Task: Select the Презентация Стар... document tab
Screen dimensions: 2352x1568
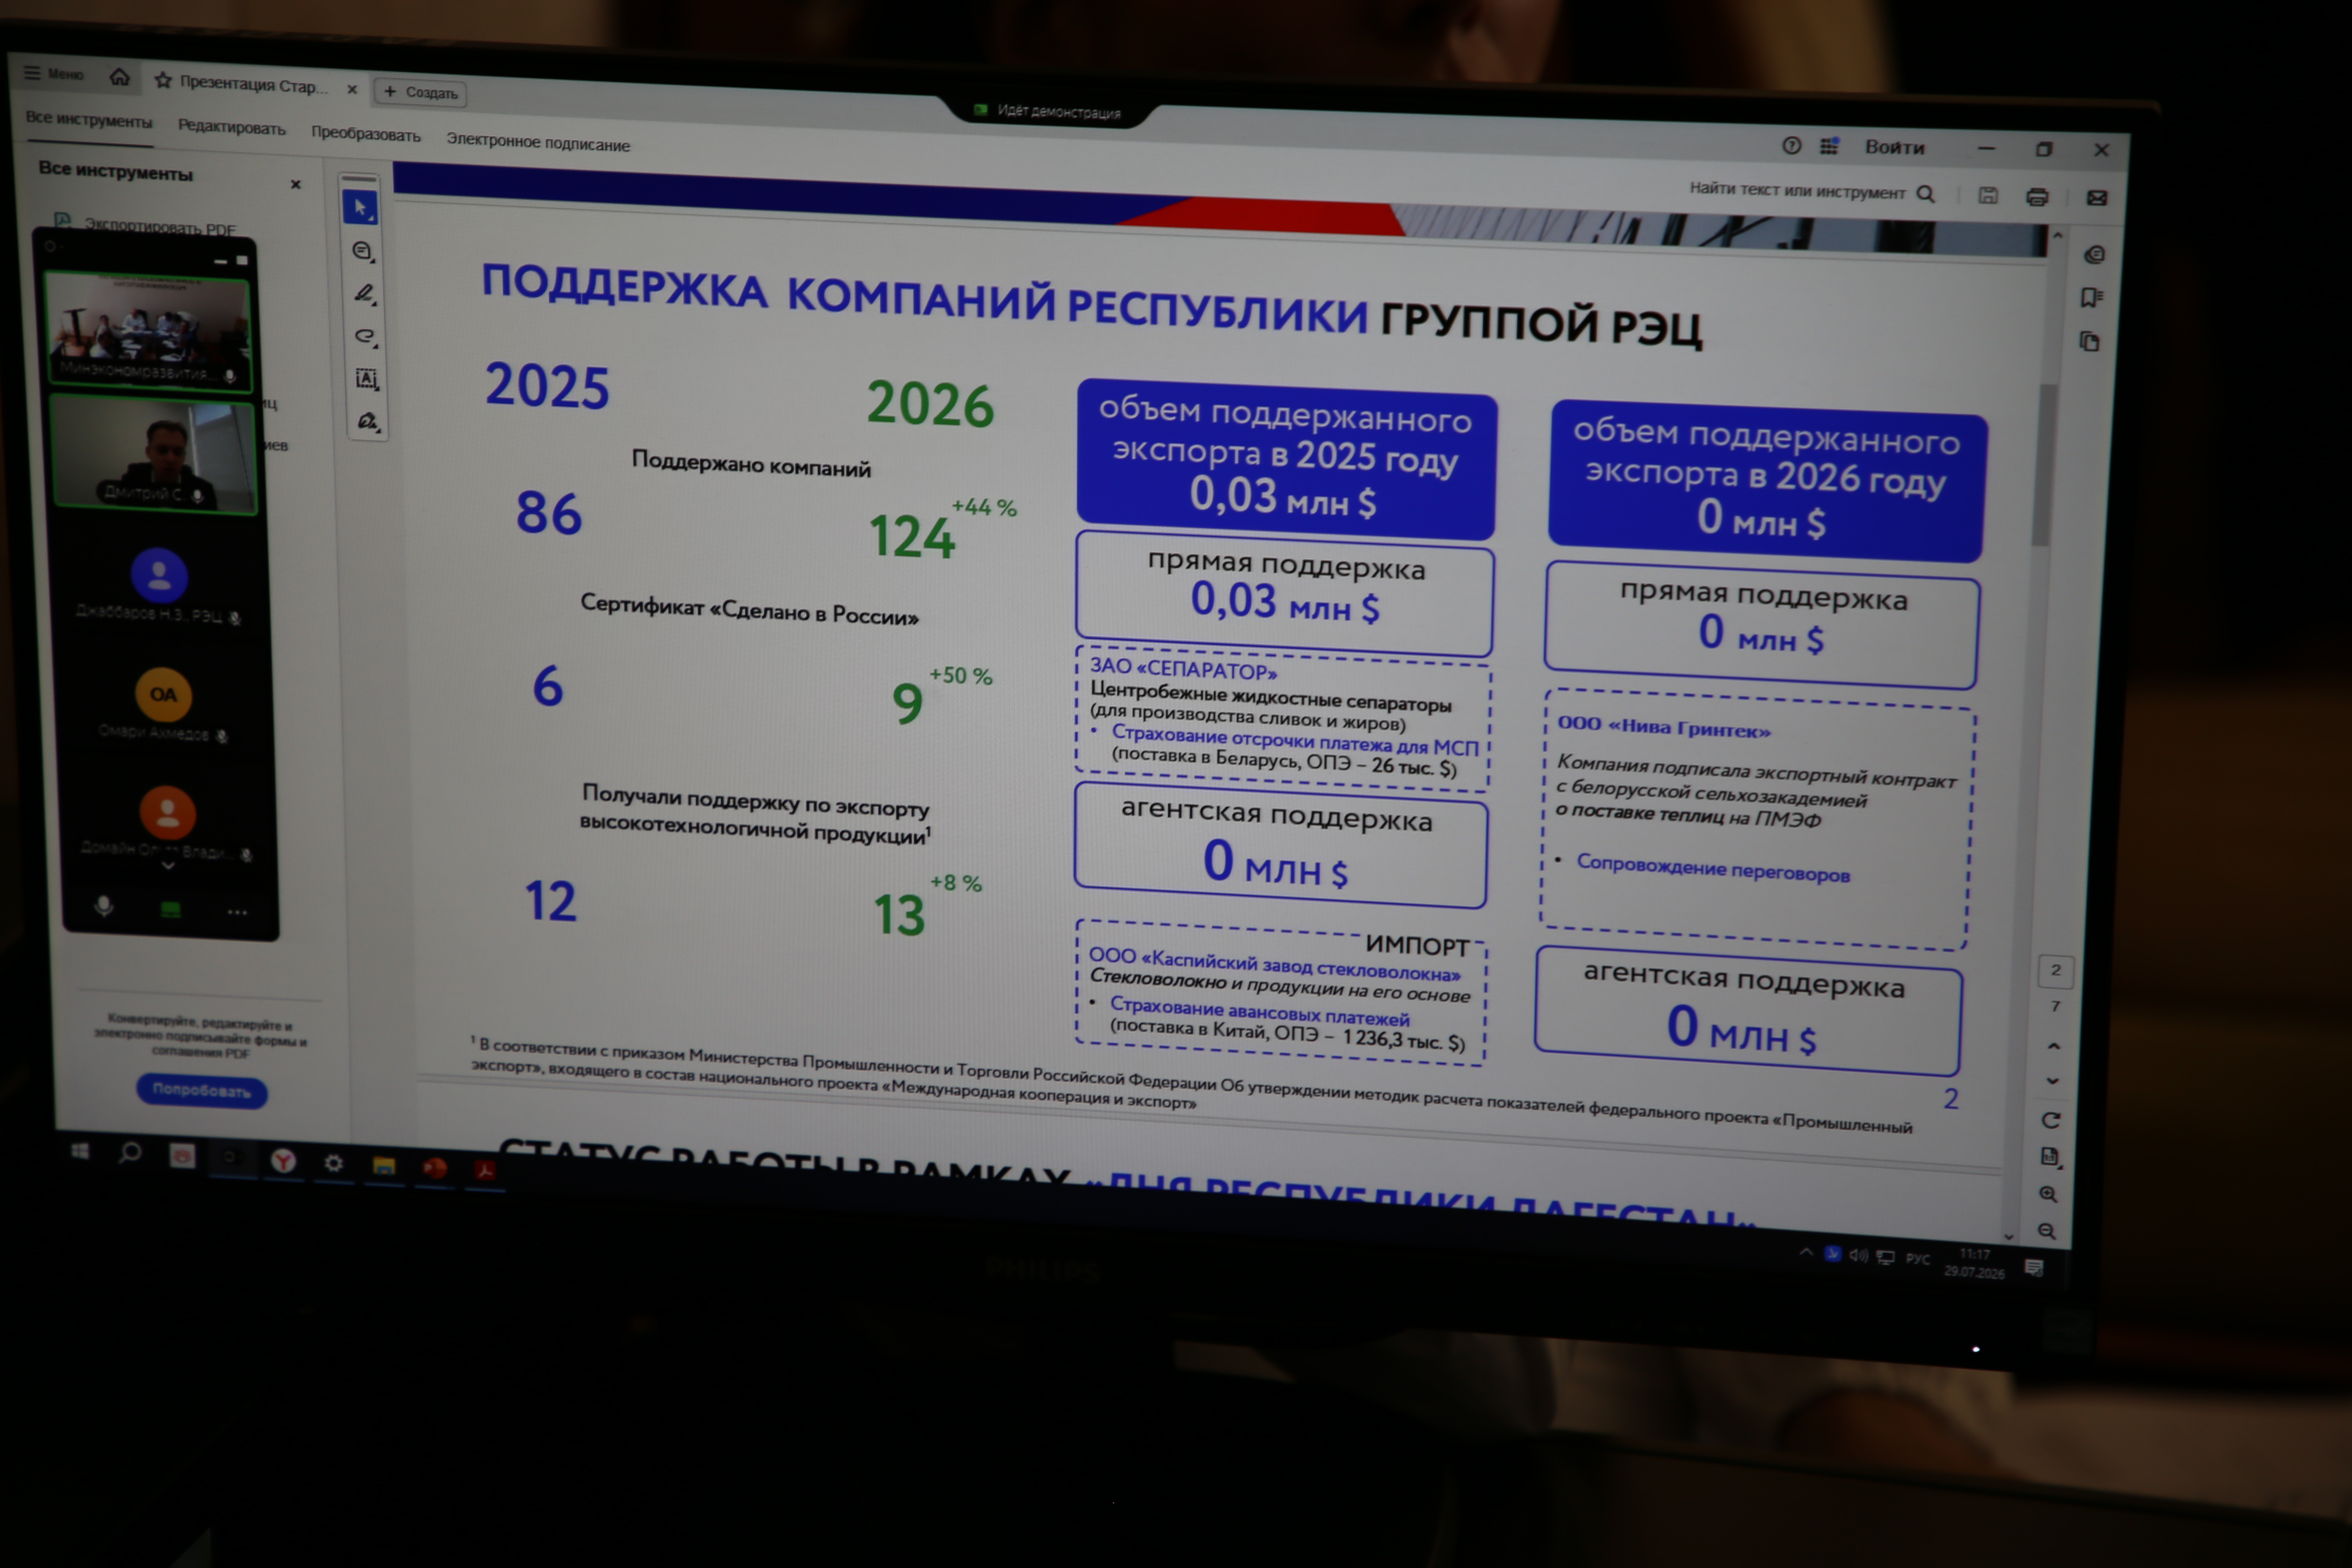Action: coord(253,85)
